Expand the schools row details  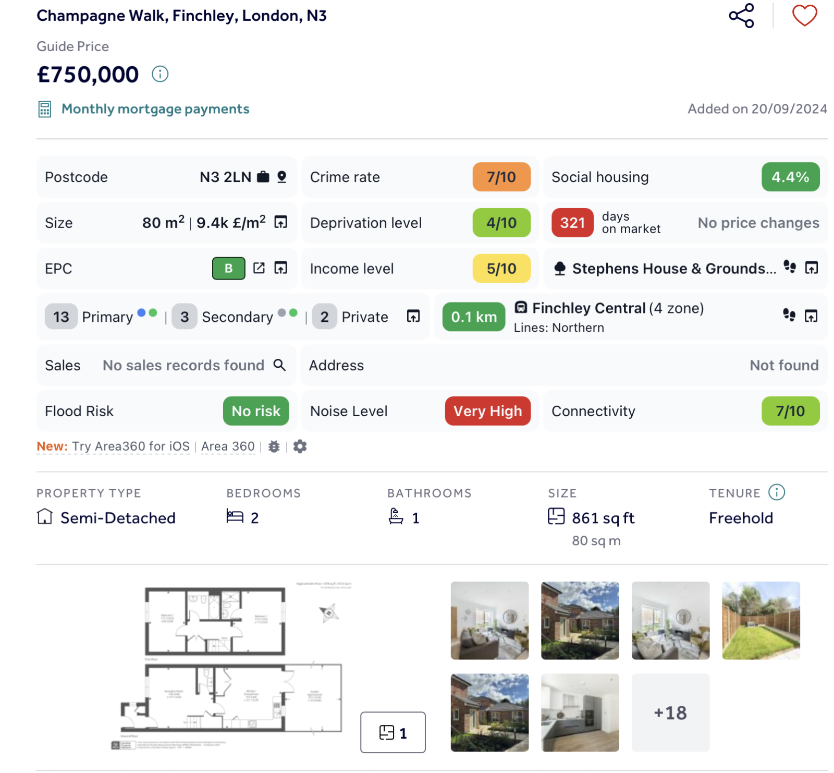[x=413, y=316]
